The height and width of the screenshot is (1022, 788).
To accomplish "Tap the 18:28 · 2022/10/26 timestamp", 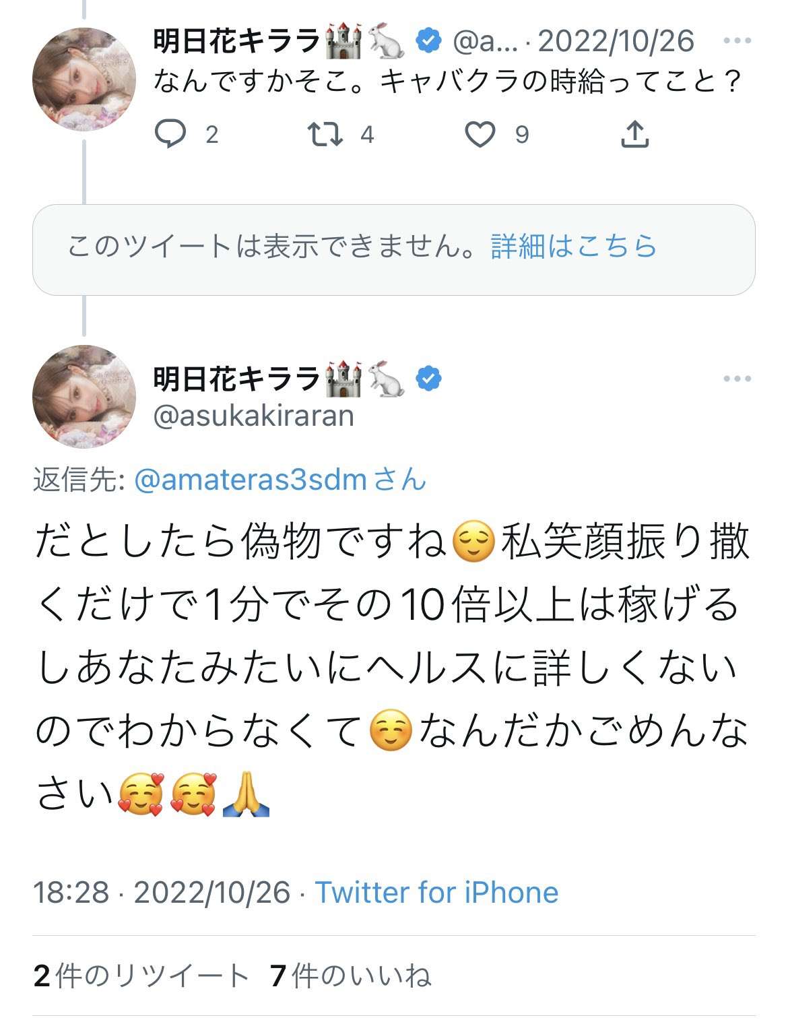I will (162, 893).
